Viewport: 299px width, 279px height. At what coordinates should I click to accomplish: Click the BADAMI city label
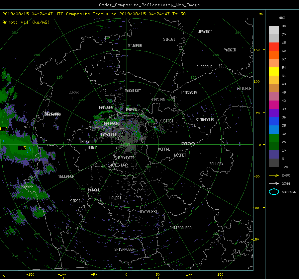click(x=132, y=109)
